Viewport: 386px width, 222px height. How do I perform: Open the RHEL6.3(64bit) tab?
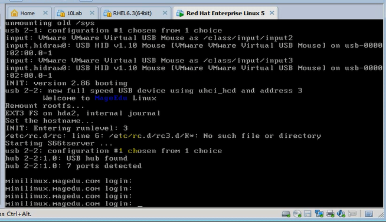point(135,13)
